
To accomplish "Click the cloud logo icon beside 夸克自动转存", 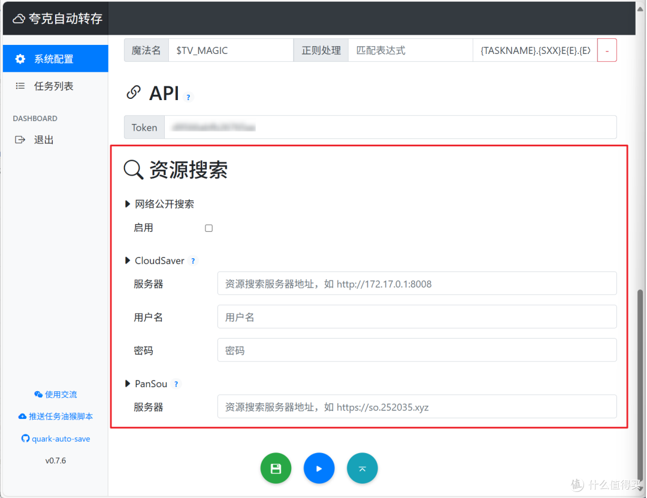I will click(19, 19).
